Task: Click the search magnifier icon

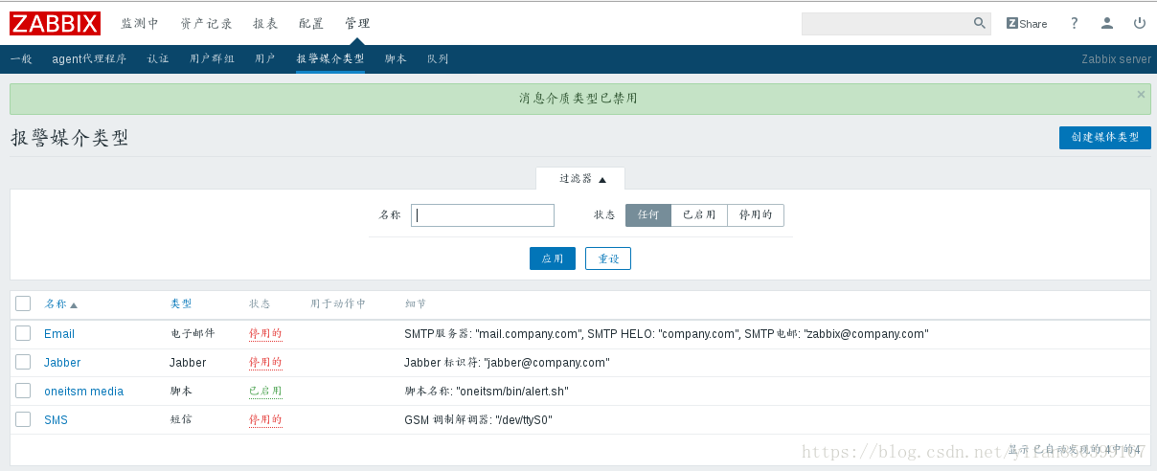Action: [x=980, y=23]
